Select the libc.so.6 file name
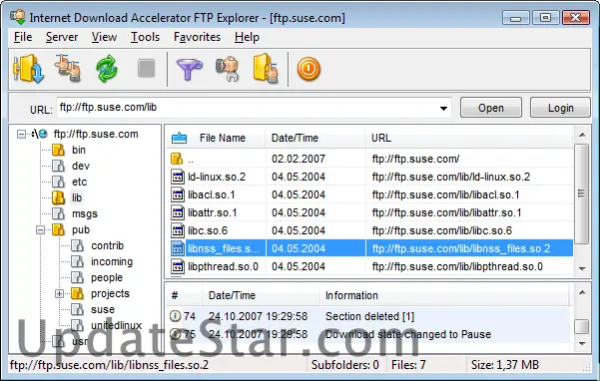 tap(208, 230)
